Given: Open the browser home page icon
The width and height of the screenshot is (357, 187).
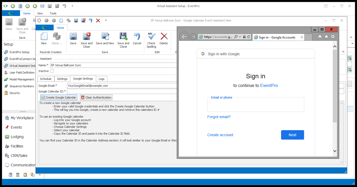Looking at the screenshot, I should click(x=320, y=37).
